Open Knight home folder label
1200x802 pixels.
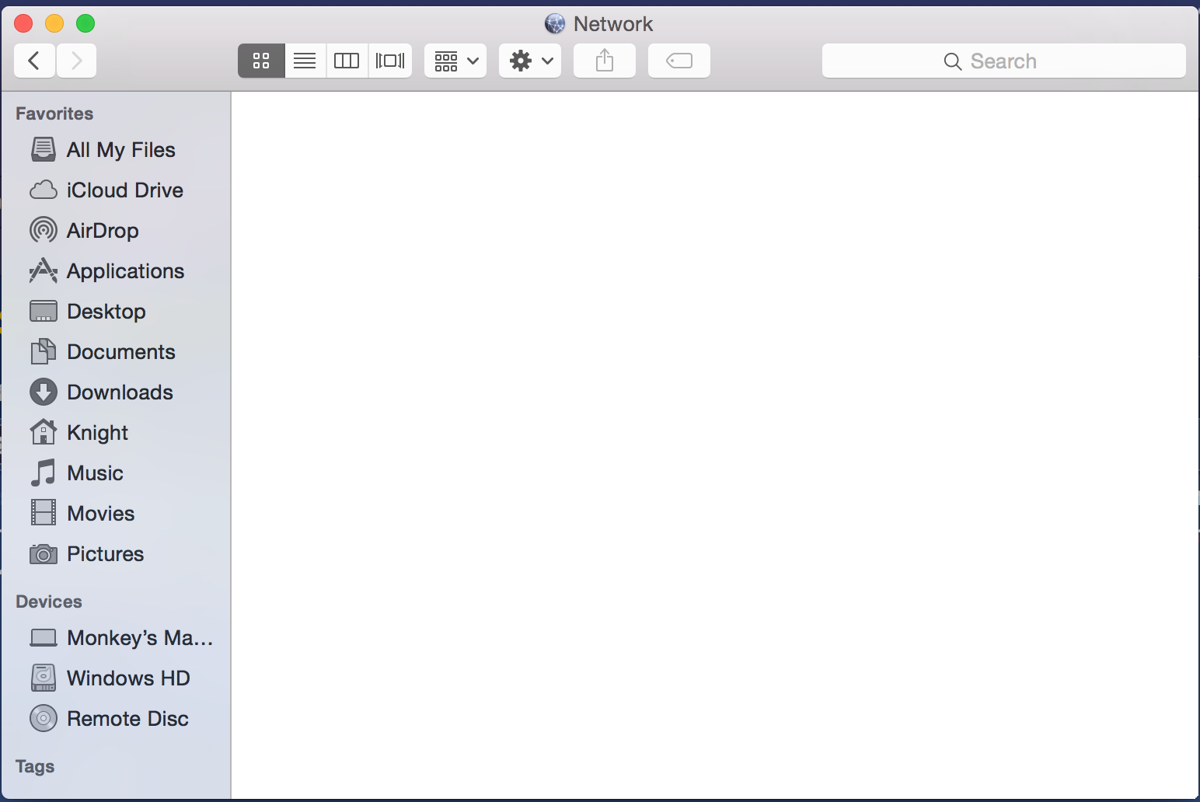coord(98,433)
